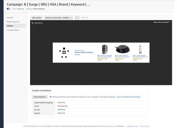Click star rating of the conference product

click(118, 59)
